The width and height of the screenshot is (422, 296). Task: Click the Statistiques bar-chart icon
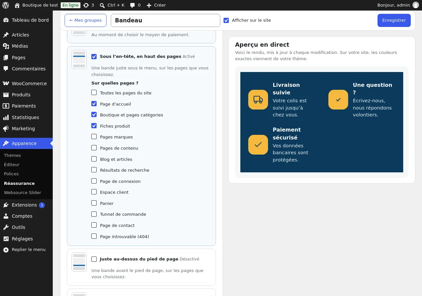tap(6, 117)
